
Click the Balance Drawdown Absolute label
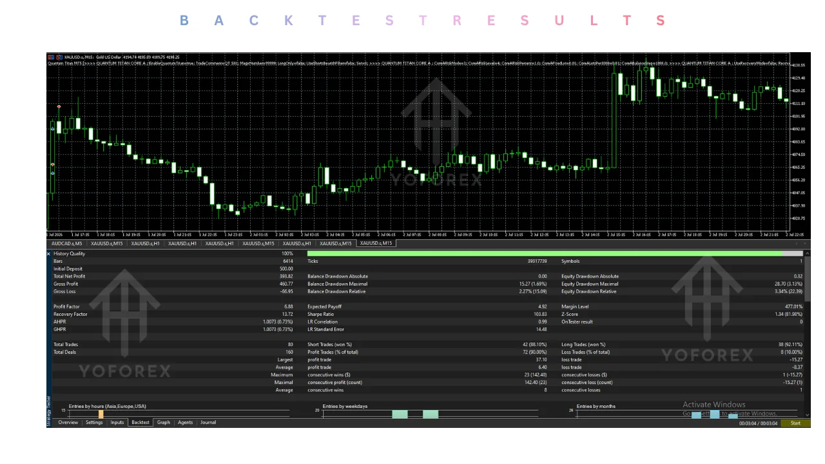[x=338, y=276]
